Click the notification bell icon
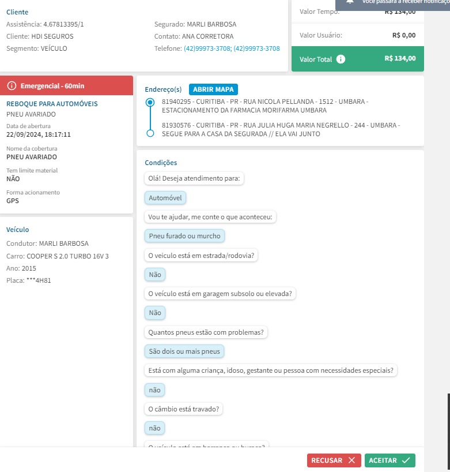 tap(349, 2)
